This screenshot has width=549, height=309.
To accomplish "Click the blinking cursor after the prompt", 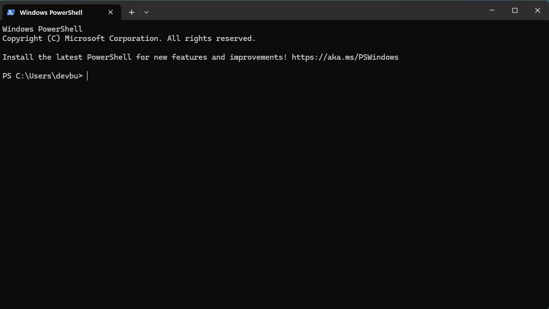I will click(x=88, y=76).
